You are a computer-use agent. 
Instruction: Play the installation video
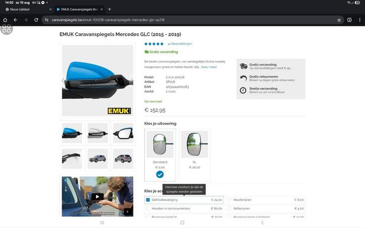[98, 196]
